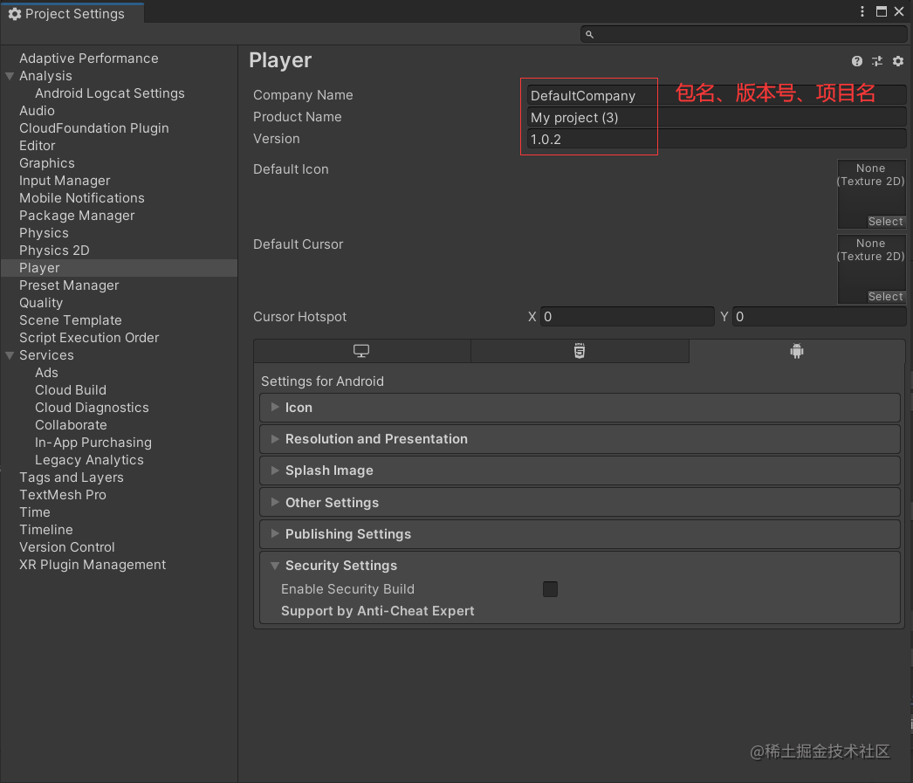The width and height of the screenshot is (913, 783).
Task: Open In-App Purchasing settings
Action: [93, 443]
